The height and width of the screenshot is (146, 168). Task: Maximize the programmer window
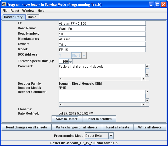pyautogui.click(x=158, y=4)
